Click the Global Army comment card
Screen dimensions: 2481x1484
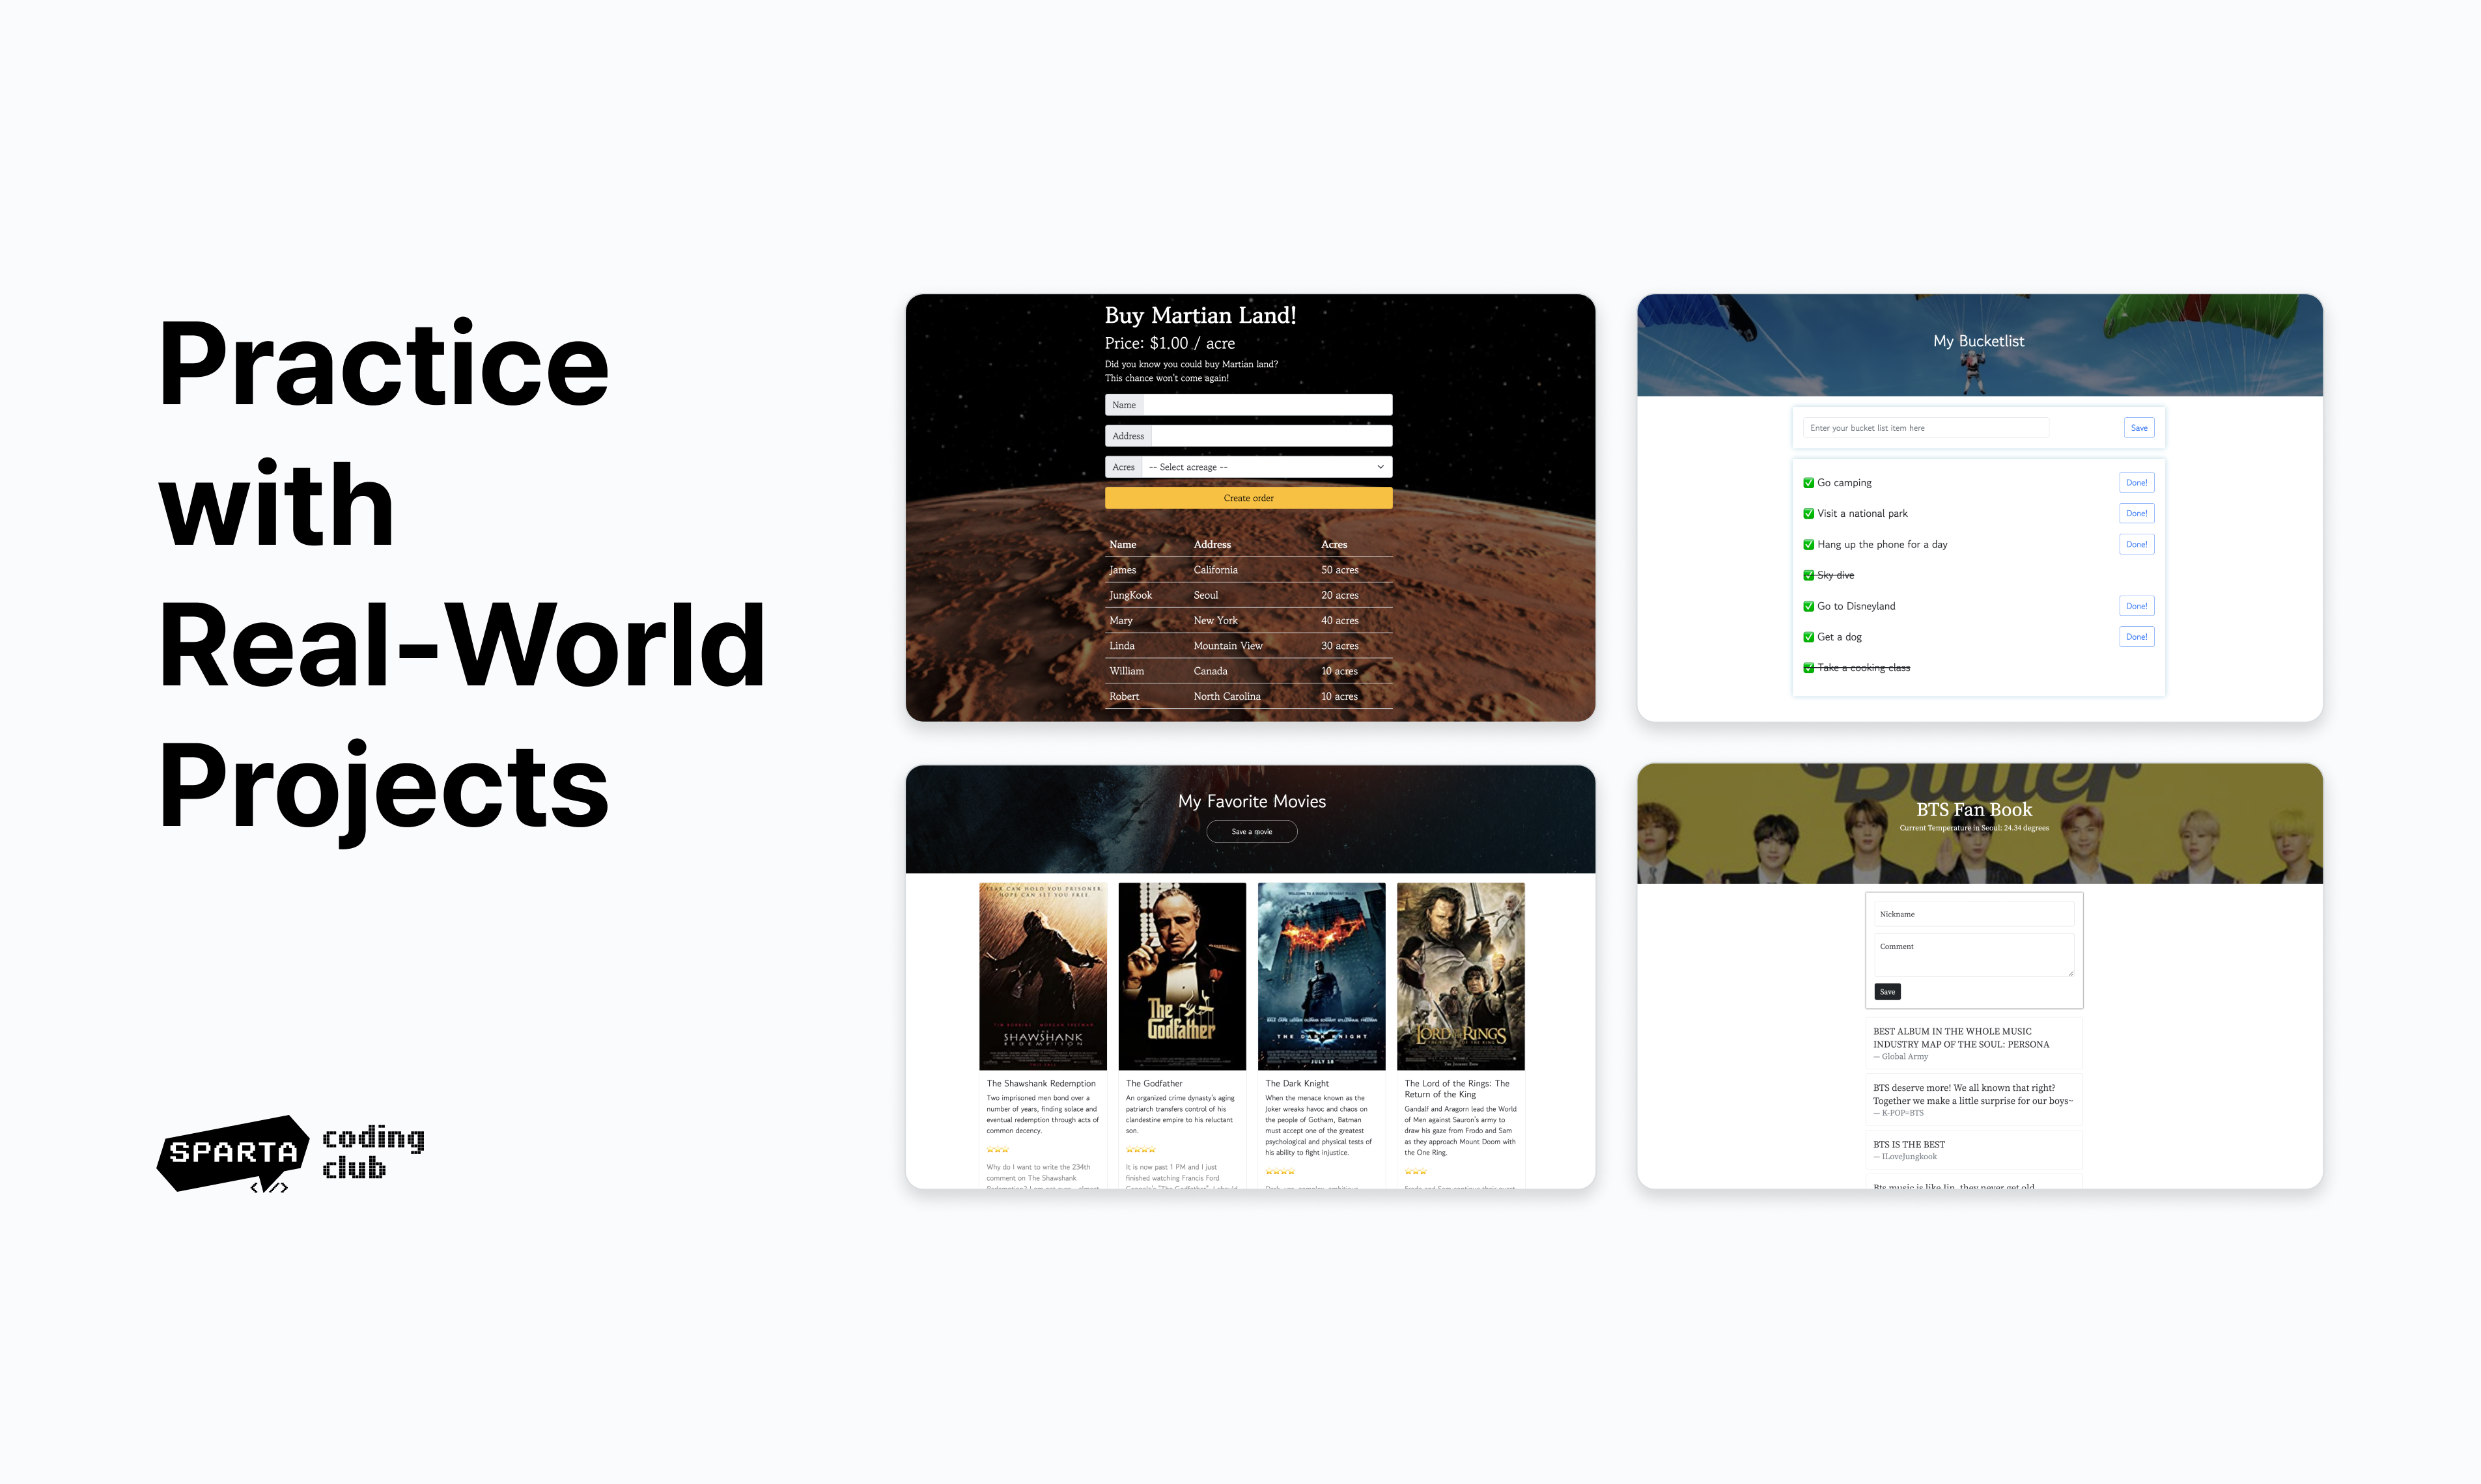(x=1974, y=1044)
